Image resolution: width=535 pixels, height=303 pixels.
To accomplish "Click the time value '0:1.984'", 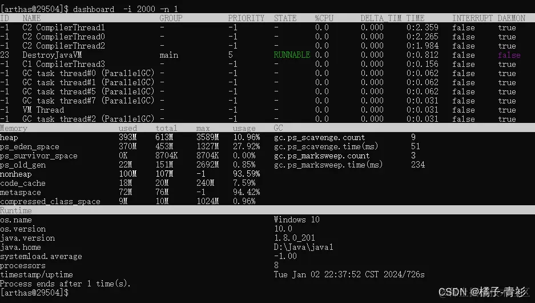I will [x=423, y=46].
